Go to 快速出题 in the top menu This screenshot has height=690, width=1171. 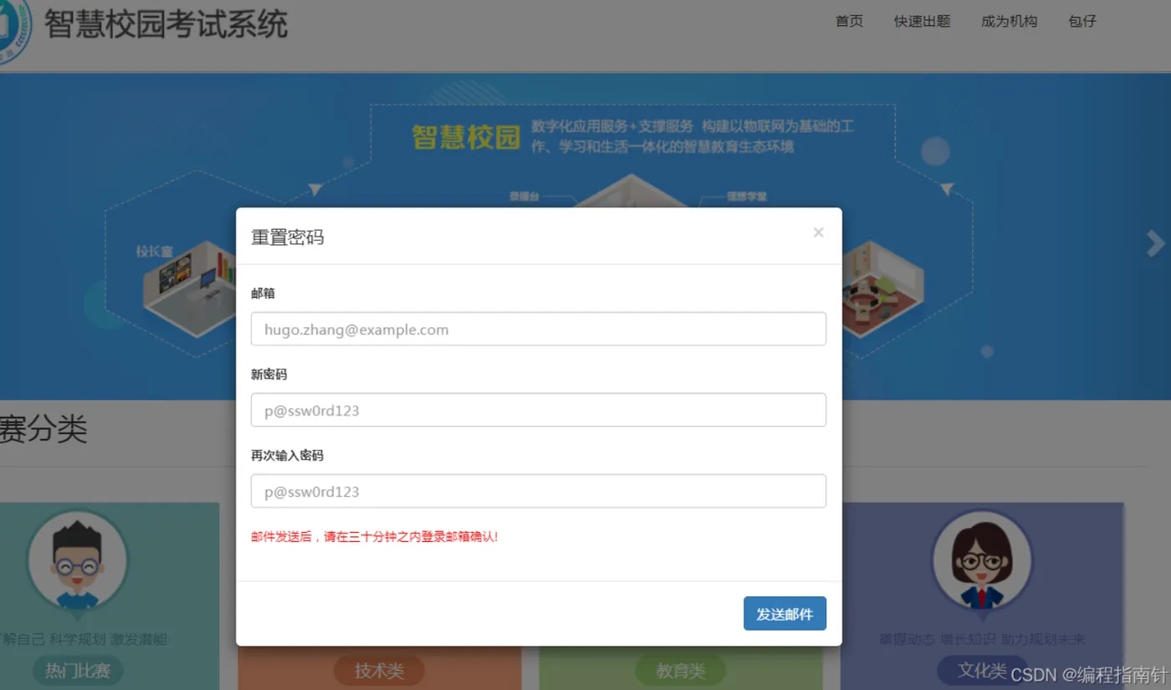pyautogui.click(x=922, y=22)
